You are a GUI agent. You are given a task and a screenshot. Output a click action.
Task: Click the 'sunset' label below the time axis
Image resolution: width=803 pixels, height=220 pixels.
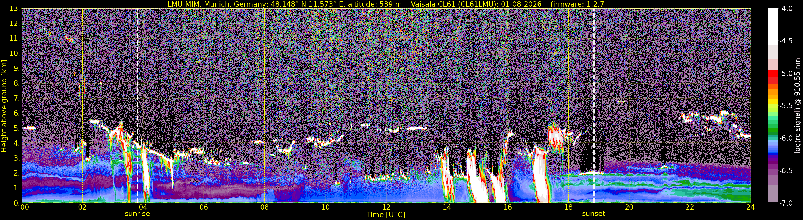(594, 214)
